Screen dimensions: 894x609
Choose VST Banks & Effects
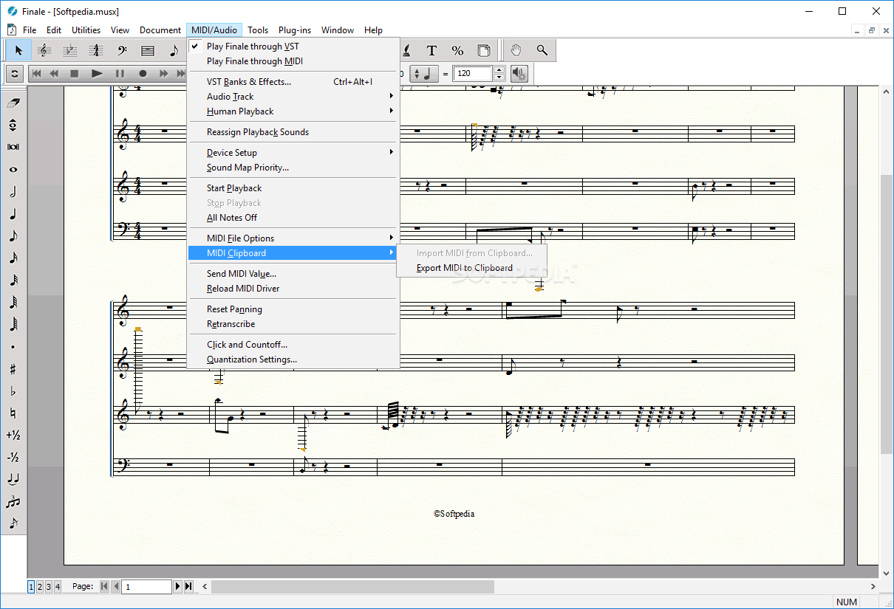293,82
